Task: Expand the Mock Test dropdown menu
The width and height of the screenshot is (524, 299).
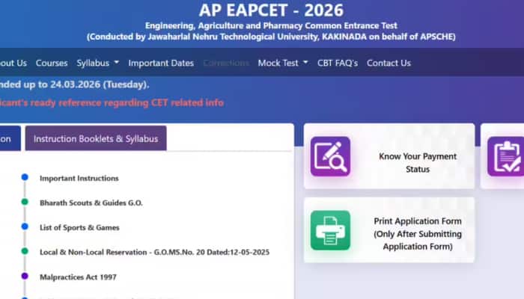Action: 282,63
